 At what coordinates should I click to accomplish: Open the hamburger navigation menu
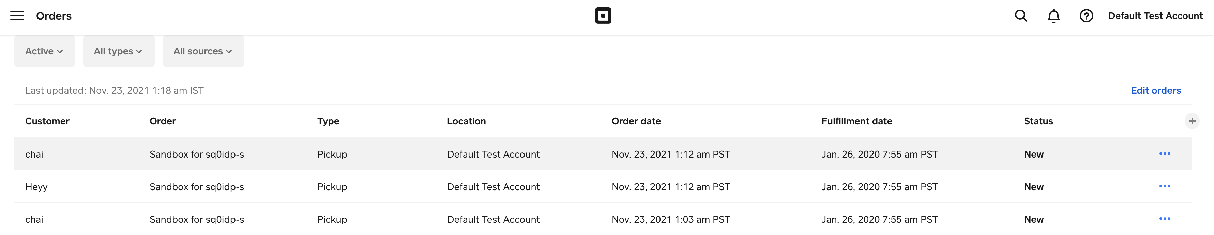point(17,16)
